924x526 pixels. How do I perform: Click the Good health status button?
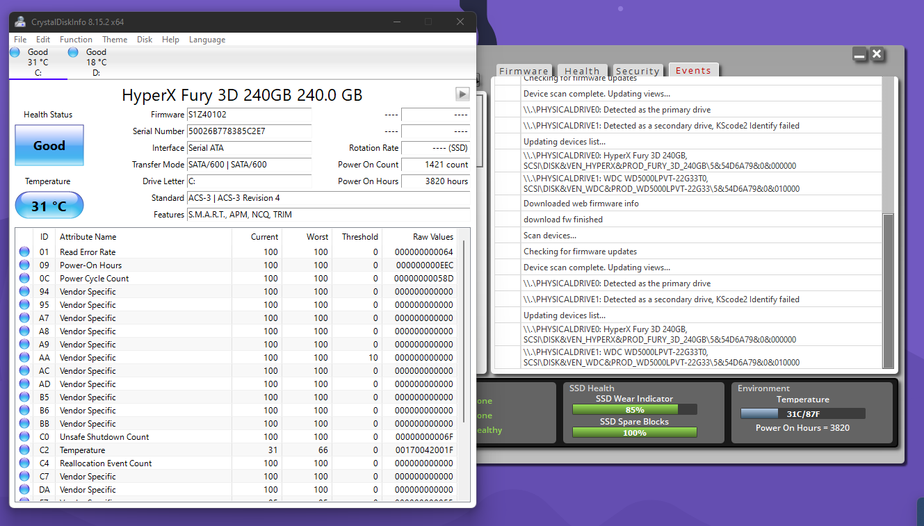pos(49,146)
